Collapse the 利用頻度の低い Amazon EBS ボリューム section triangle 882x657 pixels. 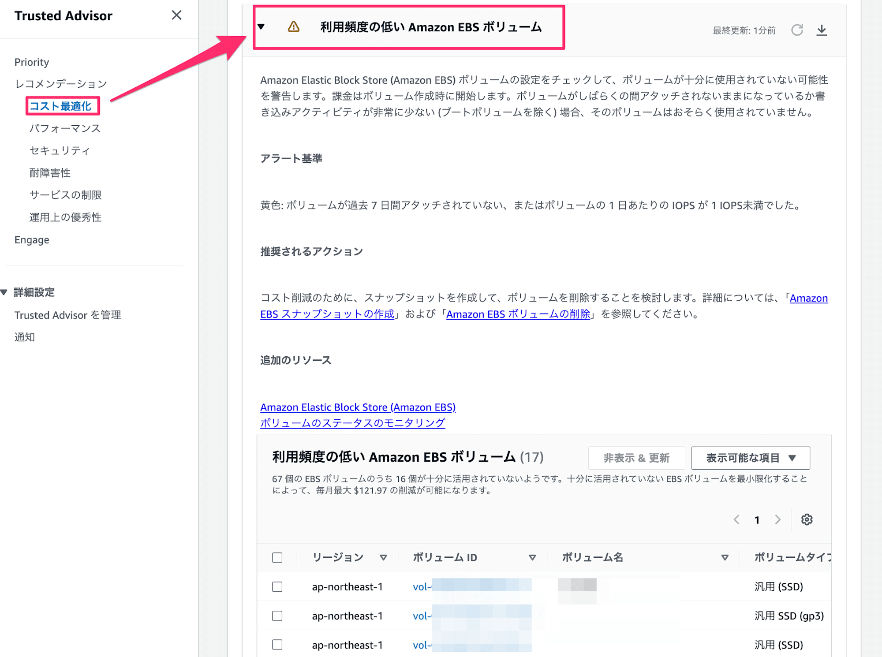(261, 27)
